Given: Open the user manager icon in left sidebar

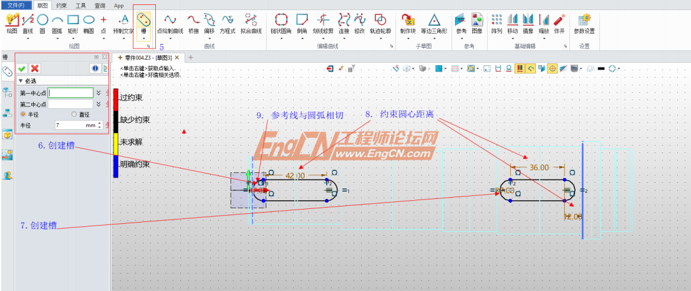Looking at the screenshot, I should tap(7, 175).
